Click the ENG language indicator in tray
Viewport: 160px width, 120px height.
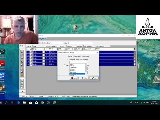(x=148, y=102)
